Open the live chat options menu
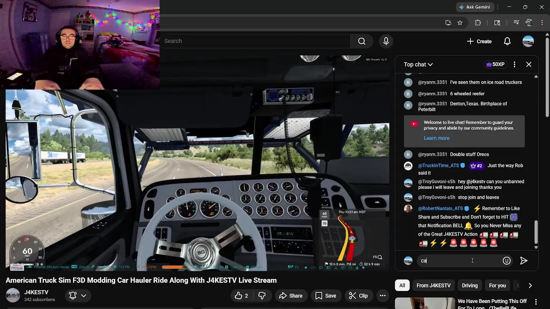This screenshot has width=550, height=309. (x=514, y=64)
